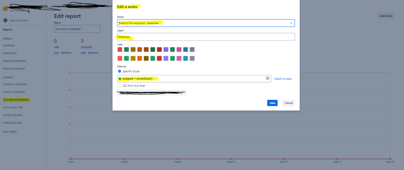Pick the pink swatch in the lower color row
Image resolution: width=404 pixels, height=170 pixels.
[x=179, y=58]
